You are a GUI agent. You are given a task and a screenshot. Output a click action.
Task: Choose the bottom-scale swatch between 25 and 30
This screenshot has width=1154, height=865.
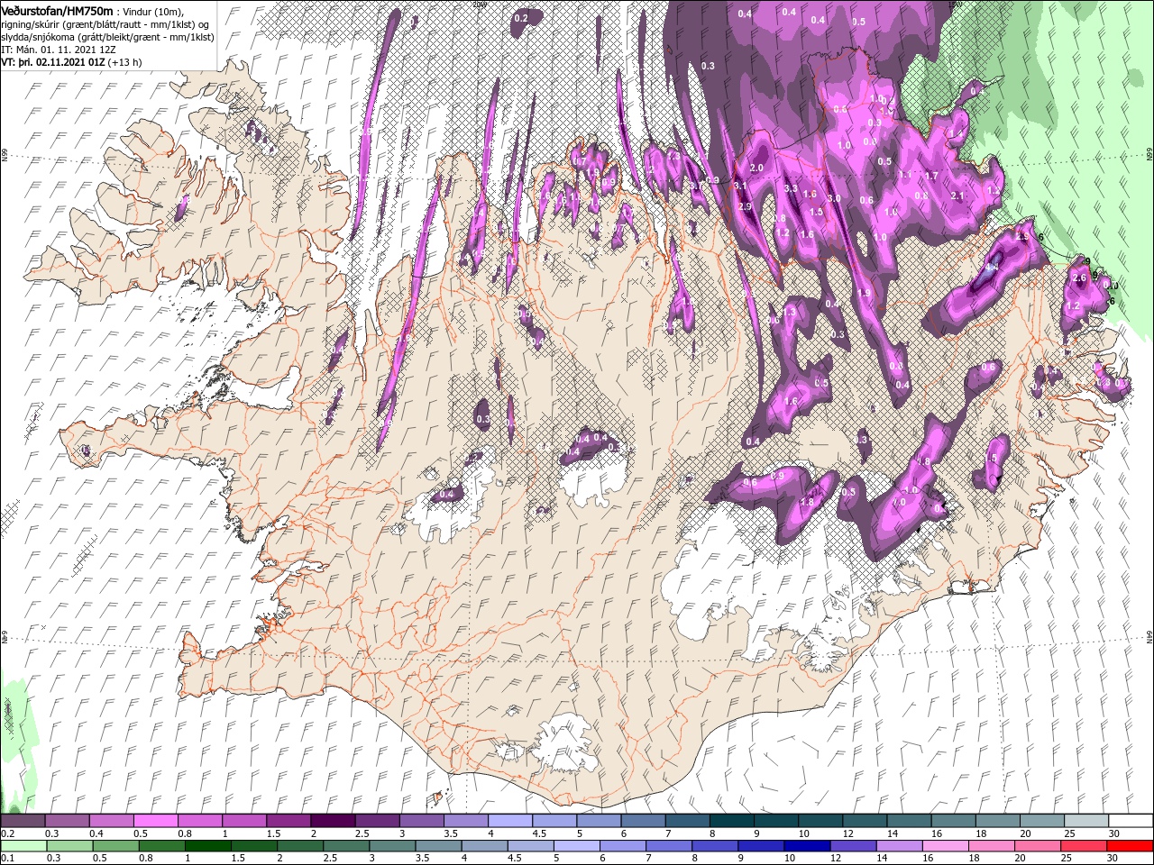(1084, 846)
